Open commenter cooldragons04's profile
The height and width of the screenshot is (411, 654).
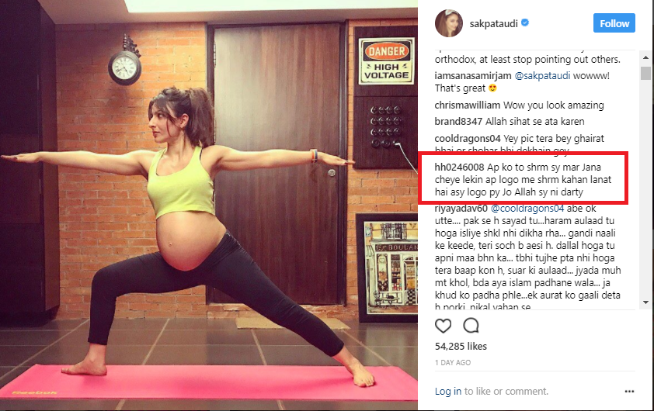point(468,139)
